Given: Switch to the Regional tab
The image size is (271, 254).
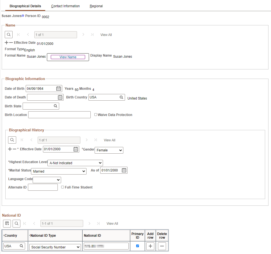Looking at the screenshot, I should (96, 6).
